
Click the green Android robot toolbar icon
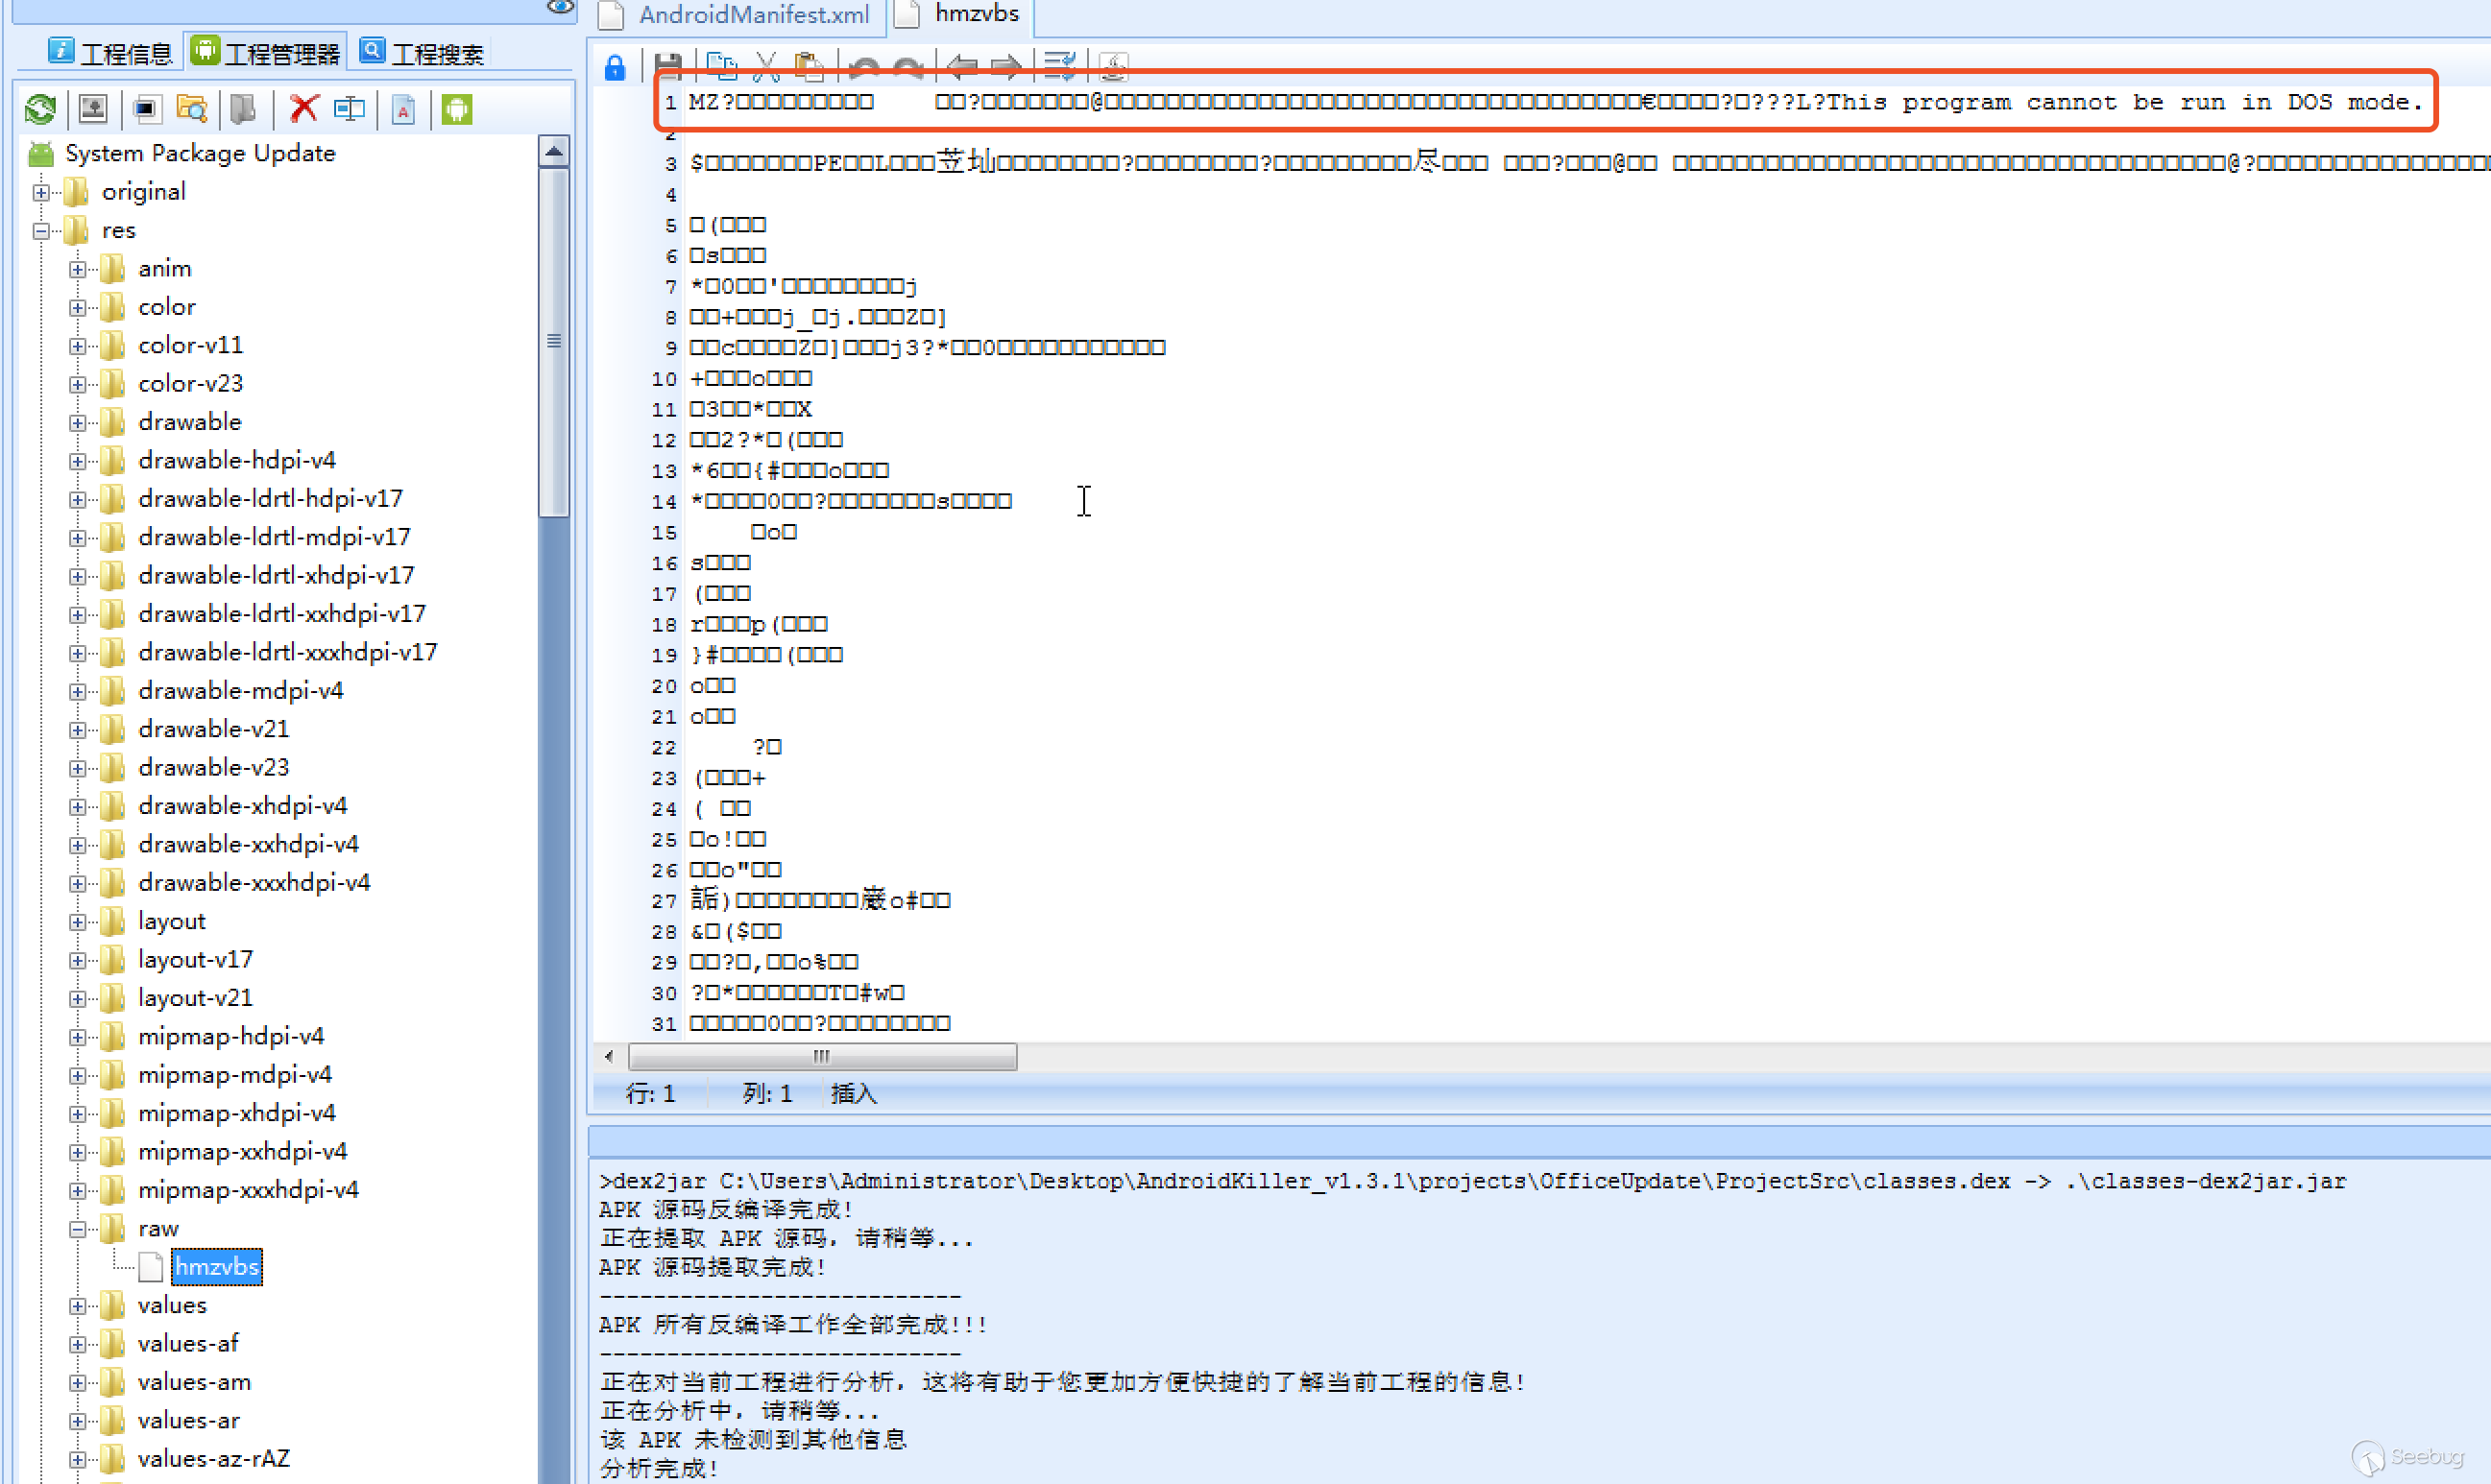[457, 108]
